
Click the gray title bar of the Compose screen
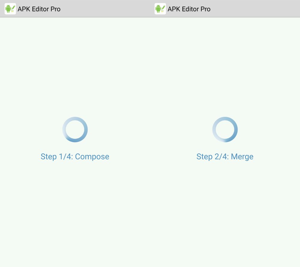click(75, 9)
